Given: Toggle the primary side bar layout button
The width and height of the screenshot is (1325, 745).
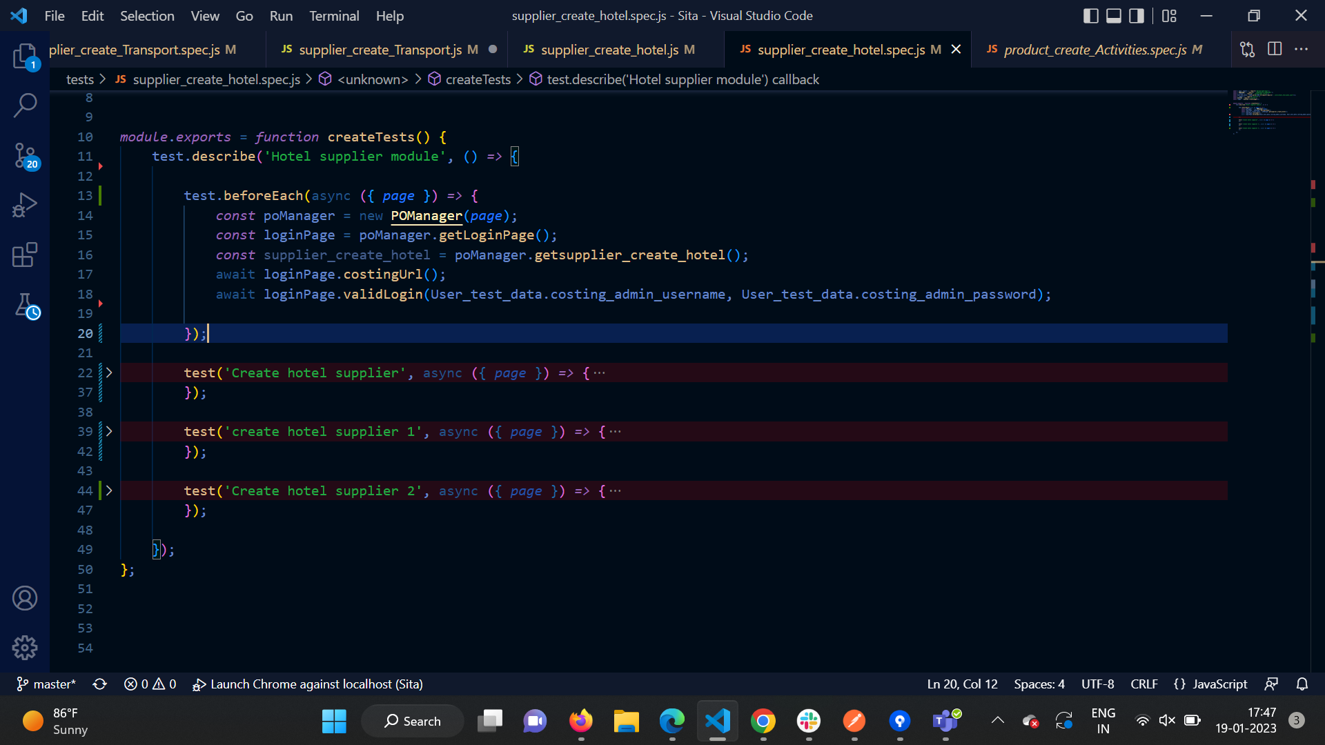Looking at the screenshot, I should (1090, 16).
